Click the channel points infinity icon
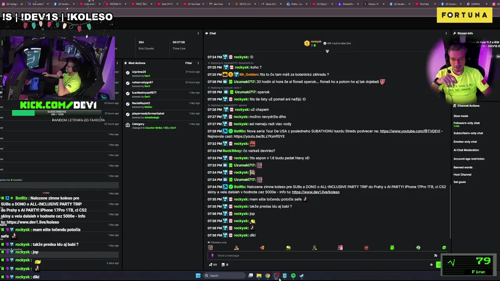This screenshot has width=500, height=281. pyautogui.click(x=213, y=265)
